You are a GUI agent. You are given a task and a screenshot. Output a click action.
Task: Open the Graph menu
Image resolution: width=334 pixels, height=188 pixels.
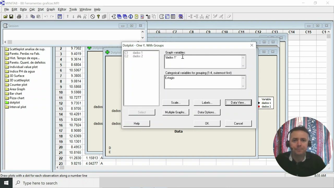(x=51, y=9)
